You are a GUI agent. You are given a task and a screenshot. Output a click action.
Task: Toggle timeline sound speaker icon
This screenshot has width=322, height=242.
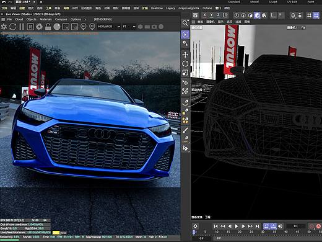pos(280,226)
